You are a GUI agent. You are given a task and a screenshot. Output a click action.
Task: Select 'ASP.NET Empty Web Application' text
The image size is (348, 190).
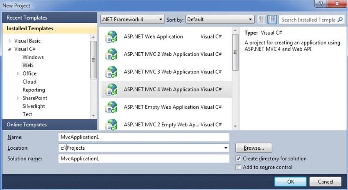click(162, 107)
